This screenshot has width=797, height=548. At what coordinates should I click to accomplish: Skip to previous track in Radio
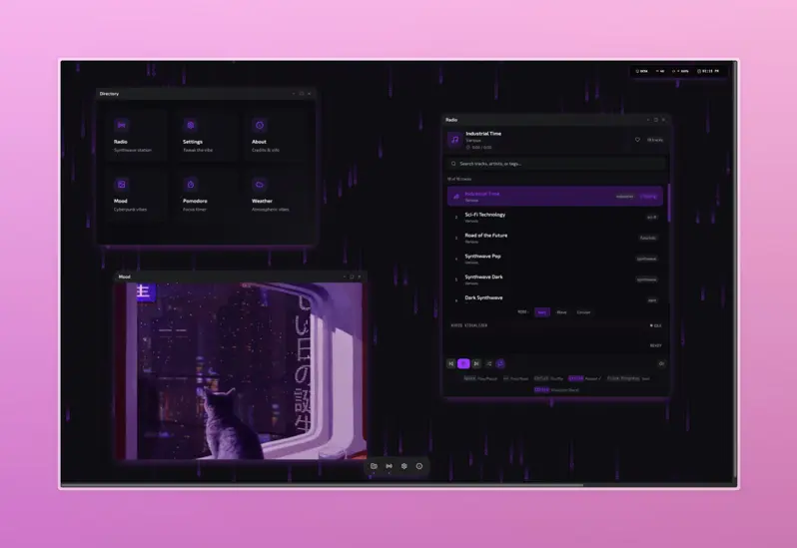point(450,363)
